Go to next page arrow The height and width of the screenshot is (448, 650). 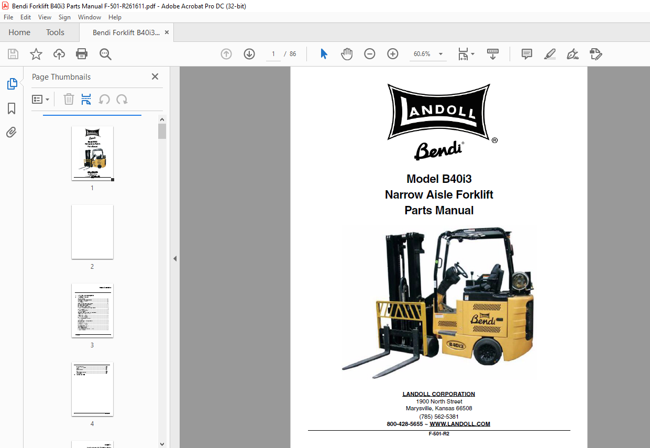249,54
